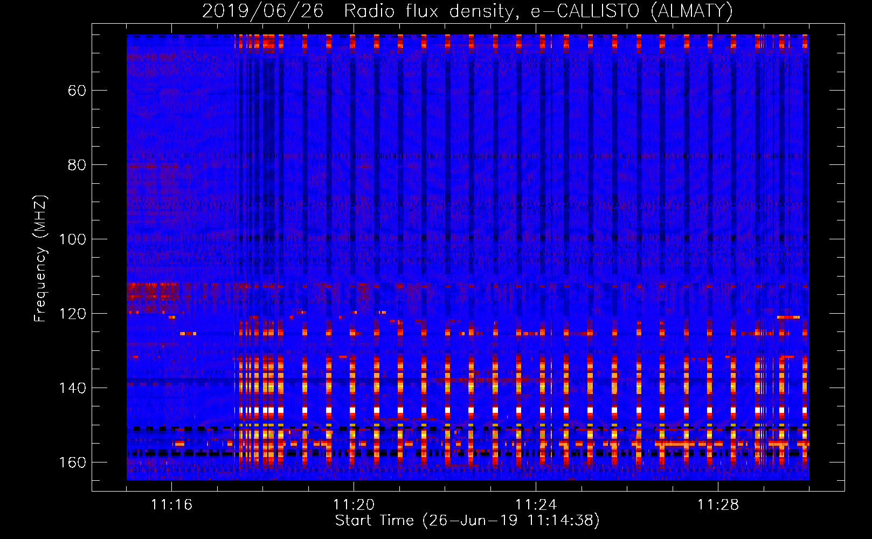Click the 11:20 time tick label
Viewport: 872px width, 539px height.
(x=354, y=505)
